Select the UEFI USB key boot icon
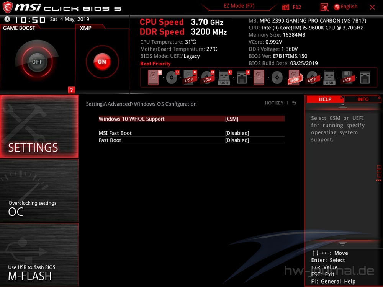383x287 pixels. click(225, 78)
